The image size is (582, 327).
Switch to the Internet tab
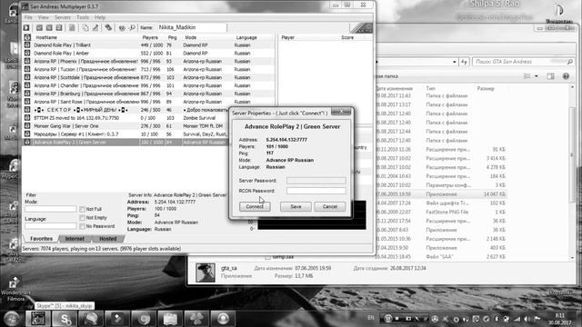[75, 239]
